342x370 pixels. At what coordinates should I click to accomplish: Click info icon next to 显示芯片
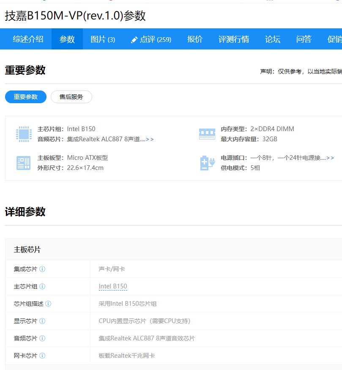tap(42, 321)
